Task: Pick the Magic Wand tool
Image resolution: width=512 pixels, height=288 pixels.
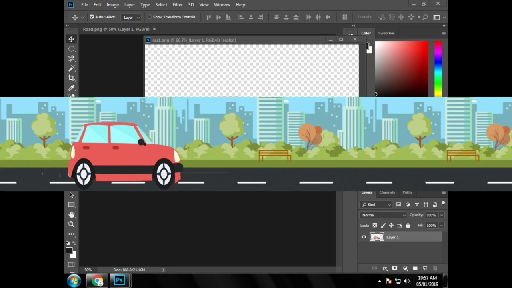Action: pos(71,68)
